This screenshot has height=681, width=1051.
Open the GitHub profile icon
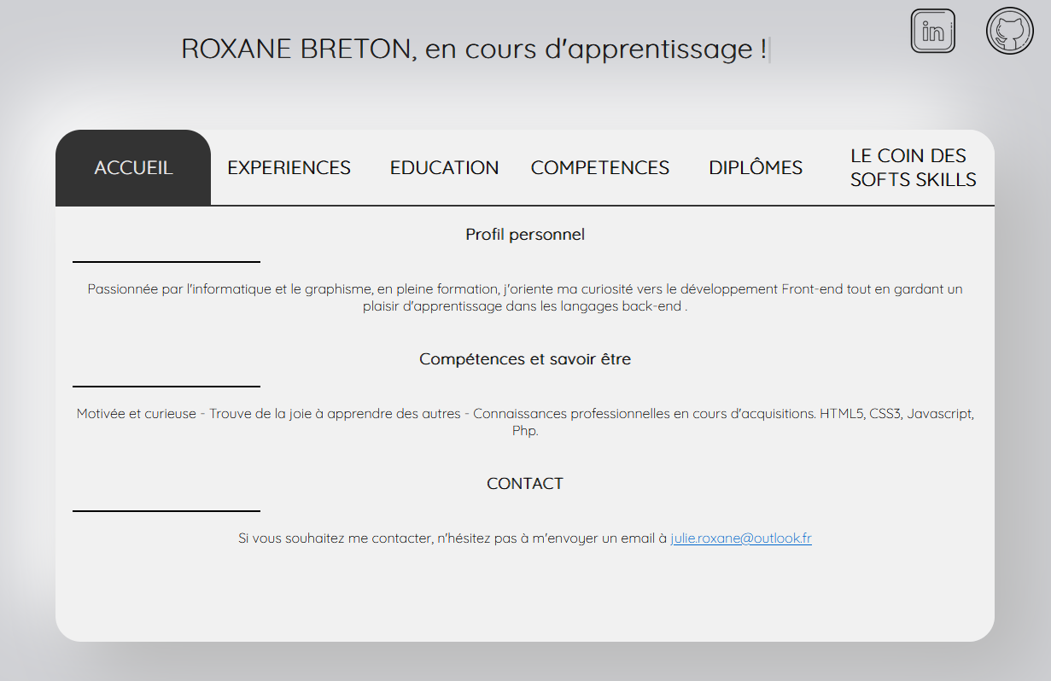(x=1009, y=31)
